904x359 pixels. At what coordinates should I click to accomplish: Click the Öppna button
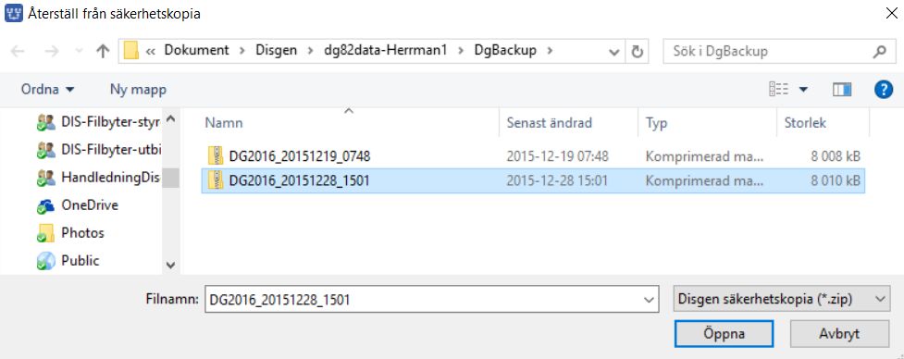coord(724,334)
